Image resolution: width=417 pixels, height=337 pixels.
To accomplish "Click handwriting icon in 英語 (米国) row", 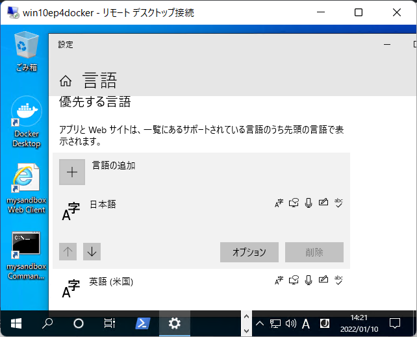I will tap(323, 280).
